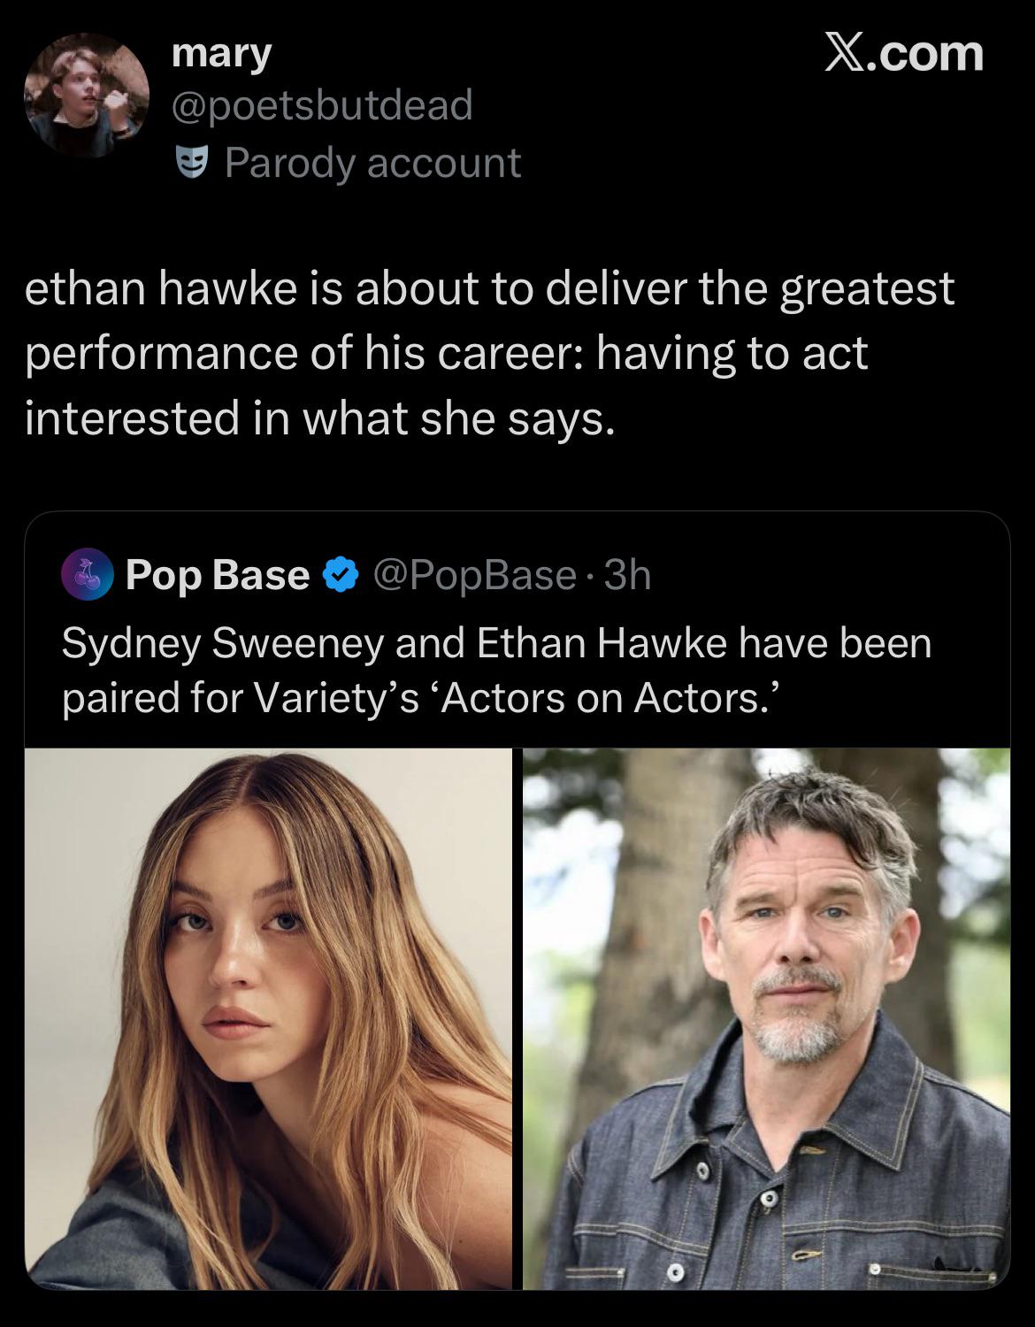Click Pop Base's cherry avatar icon
The image size is (1035, 1327).
click(89, 576)
